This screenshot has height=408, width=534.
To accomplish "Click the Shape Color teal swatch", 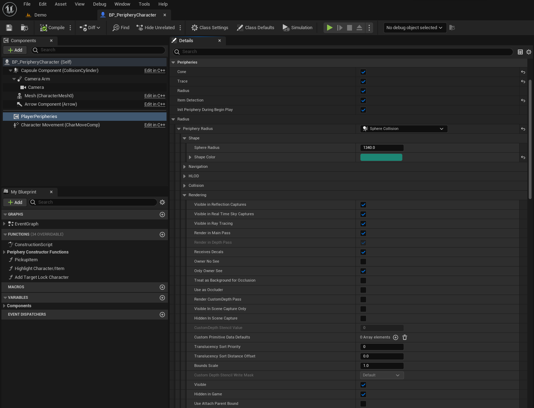I will 381,157.
